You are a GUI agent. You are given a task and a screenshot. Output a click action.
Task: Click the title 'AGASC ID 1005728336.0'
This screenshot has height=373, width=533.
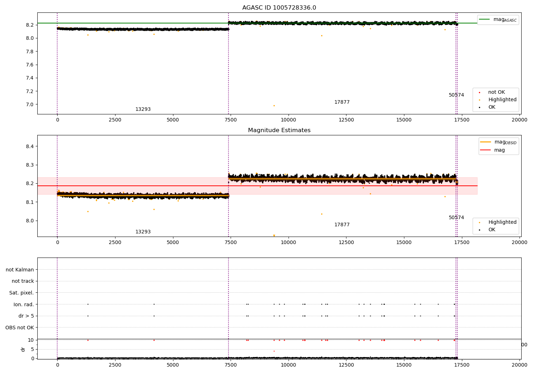click(x=279, y=8)
